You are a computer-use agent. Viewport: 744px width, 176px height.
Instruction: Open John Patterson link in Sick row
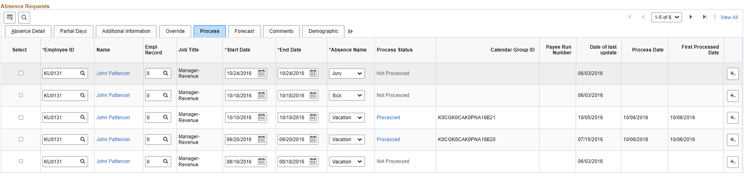click(113, 95)
